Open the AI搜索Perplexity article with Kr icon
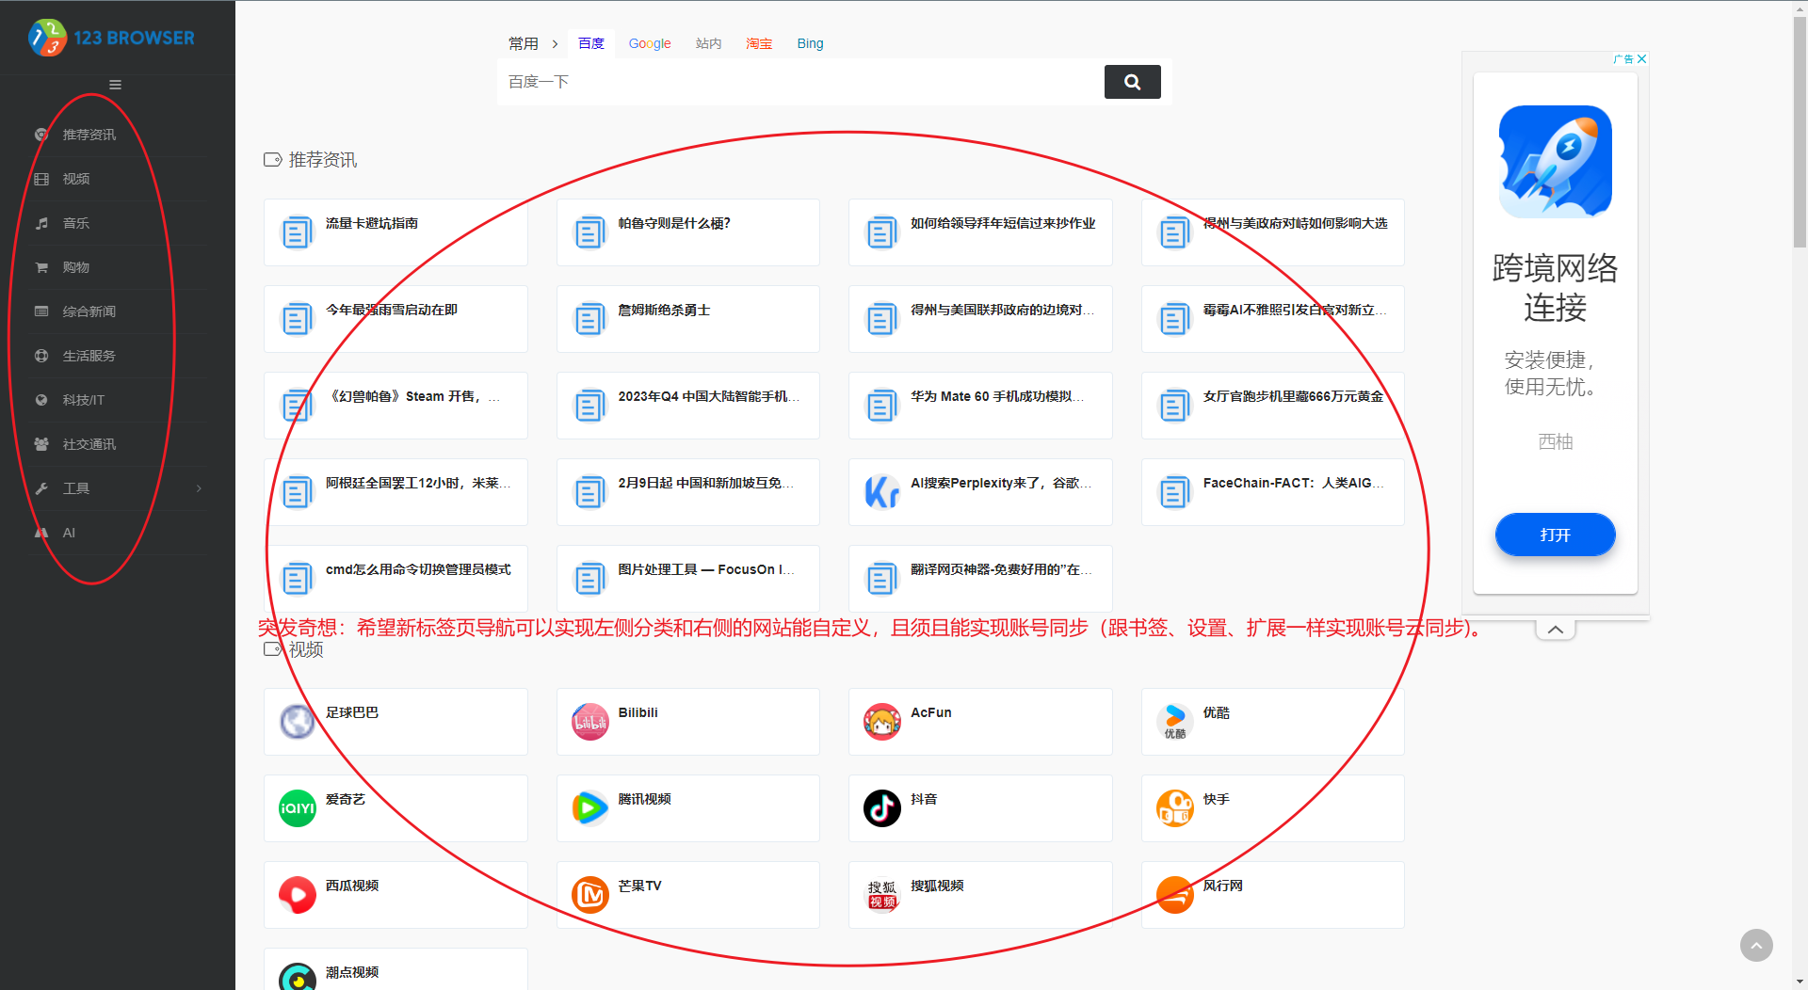This screenshot has width=1808, height=990. [x=980, y=492]
